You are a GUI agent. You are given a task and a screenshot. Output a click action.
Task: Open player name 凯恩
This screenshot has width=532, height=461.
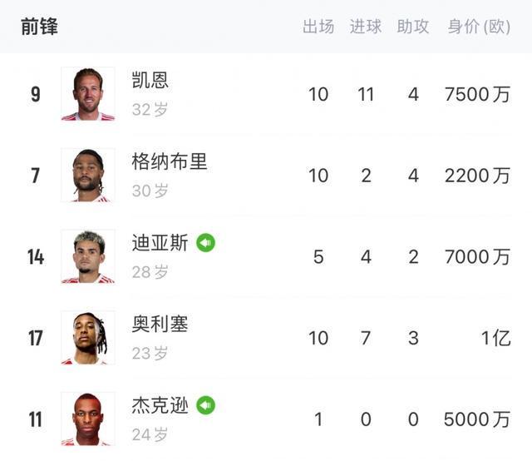150,80
